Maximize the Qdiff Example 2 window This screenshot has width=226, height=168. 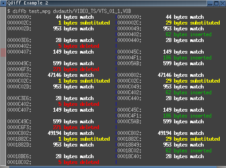tap(216, 4)
